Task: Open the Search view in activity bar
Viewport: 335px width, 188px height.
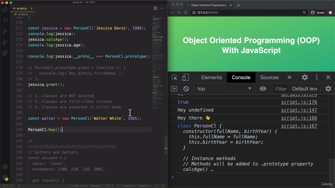Action: pos(5,20)
